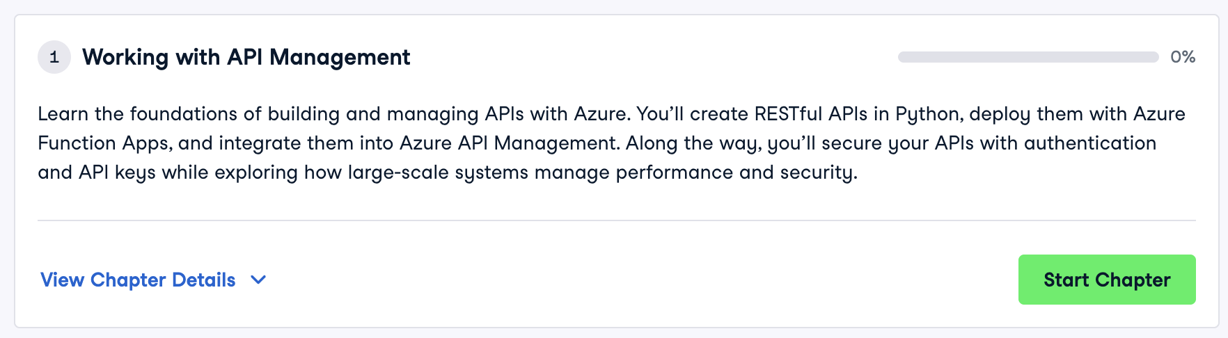The height and width of the screenshot is (338, 1228).
Task: Click the word authentication in the description
Action: pyautogui.click(x=1089, y=143)
